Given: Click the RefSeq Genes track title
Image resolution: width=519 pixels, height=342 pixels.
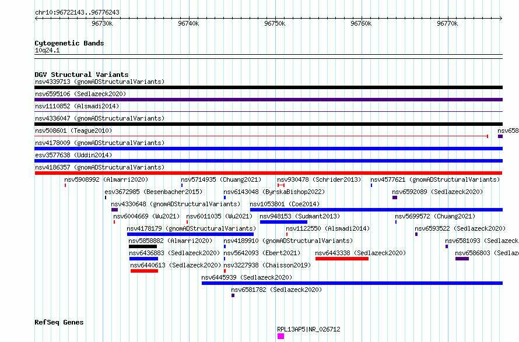Looking at the screenshot, I should [x=59, y=323].
